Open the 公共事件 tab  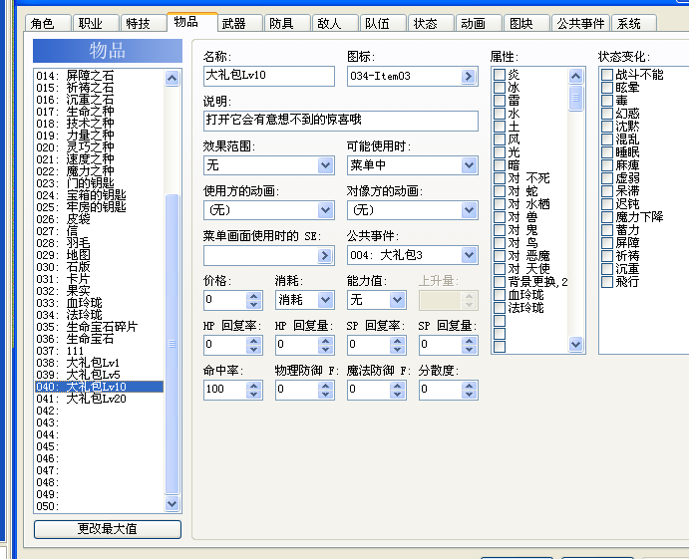tap(580, 23)
